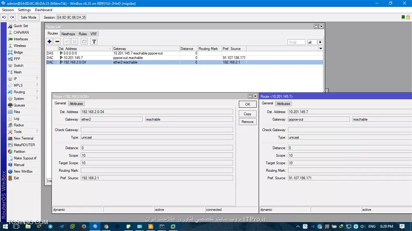
Task: Click the Session address field
Action: click(x=72, y=17)
